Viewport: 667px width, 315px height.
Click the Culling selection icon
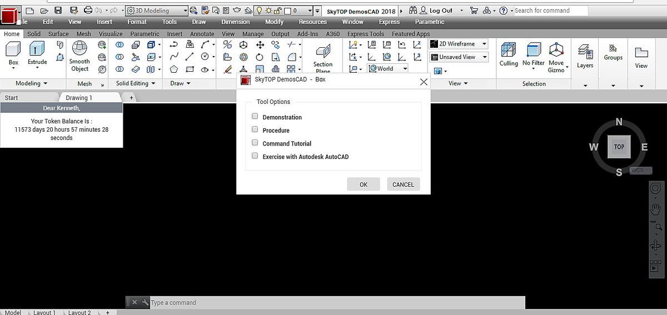click(508, 50)
